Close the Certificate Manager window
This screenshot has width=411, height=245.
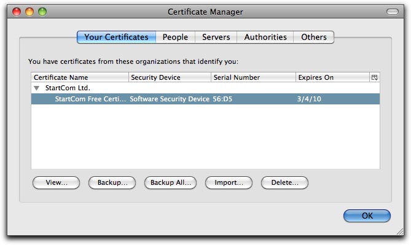tap(17, 12)
